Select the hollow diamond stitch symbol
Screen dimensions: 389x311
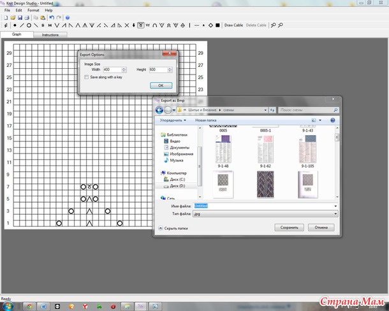click(x=210, y=25)
